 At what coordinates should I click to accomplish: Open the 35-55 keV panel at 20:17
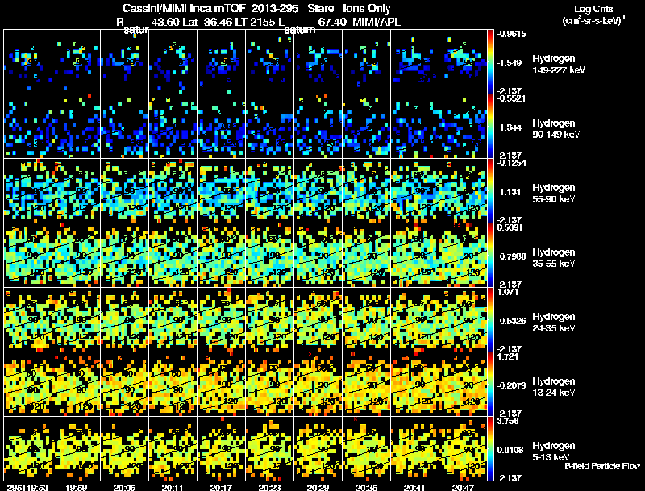click(x=221, y=256)
